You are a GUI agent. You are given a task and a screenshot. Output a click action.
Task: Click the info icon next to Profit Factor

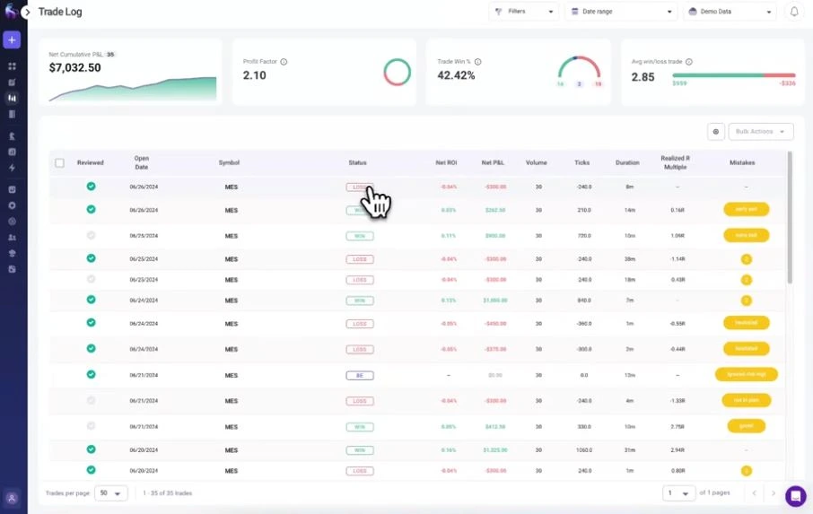pyautogui.click(x=284, y=62)
